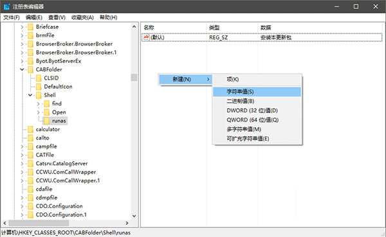Select 字符串值(S) from the submenu

257,92
